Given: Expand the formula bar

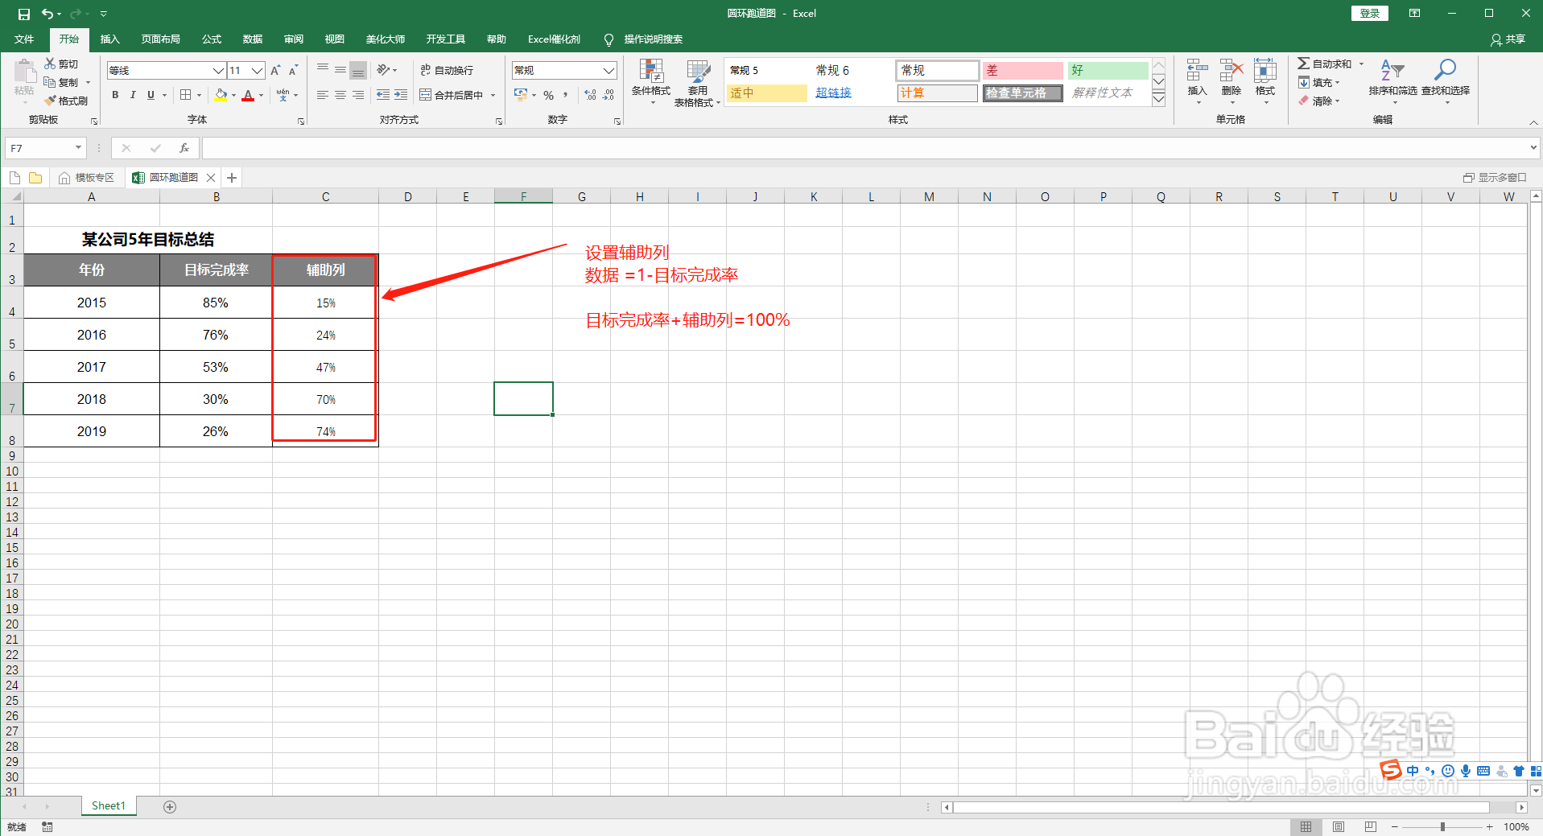Looking at the screenshot, I should (1533, 148).
